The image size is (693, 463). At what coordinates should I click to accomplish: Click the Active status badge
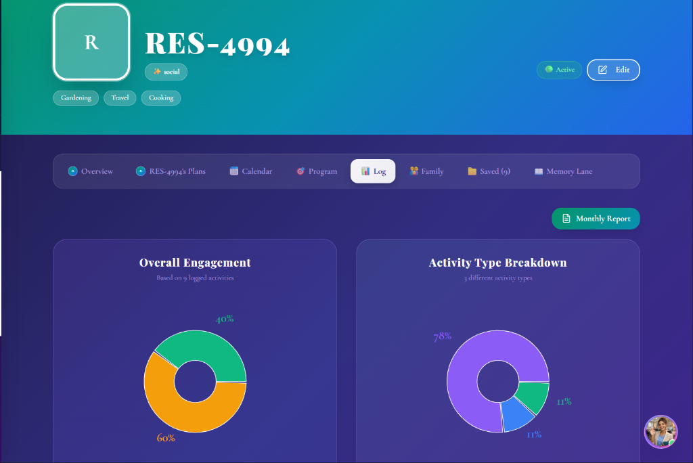pos(560,70)
